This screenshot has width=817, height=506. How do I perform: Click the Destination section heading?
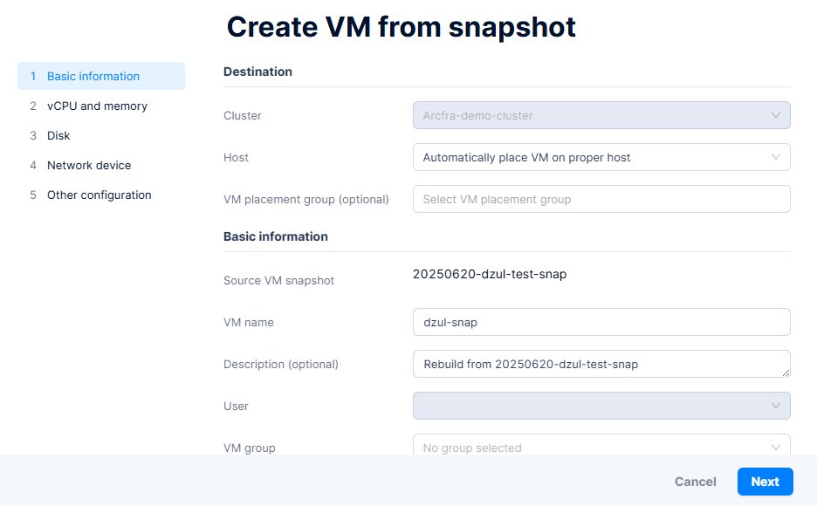(257, 72)
